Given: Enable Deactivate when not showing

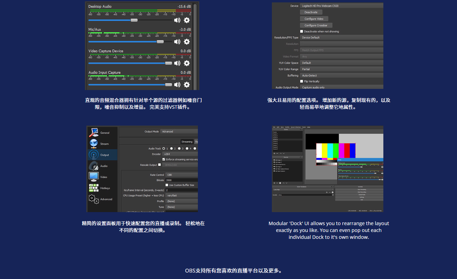Looking at the screenshot, I should pos(302,31).
